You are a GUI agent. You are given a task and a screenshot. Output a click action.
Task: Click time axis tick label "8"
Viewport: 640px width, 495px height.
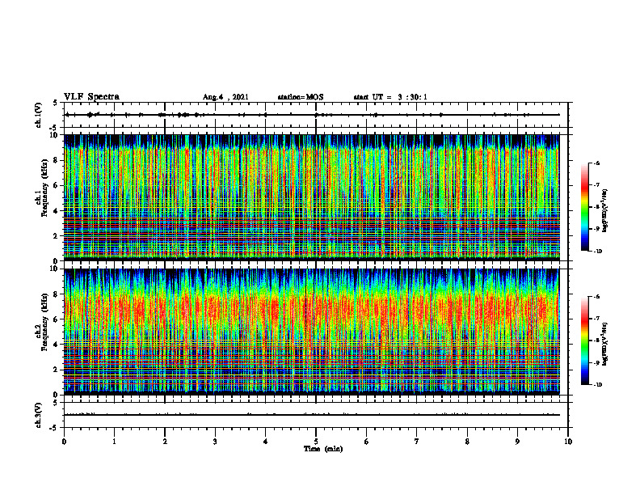click(x=467, y=442)
